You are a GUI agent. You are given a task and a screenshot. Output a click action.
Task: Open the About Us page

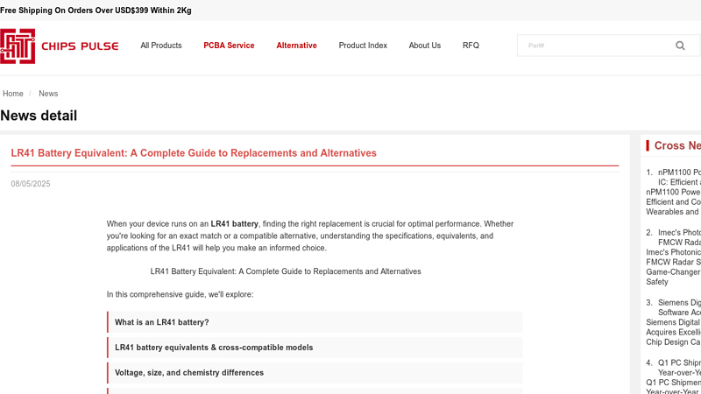click(424, 46)
